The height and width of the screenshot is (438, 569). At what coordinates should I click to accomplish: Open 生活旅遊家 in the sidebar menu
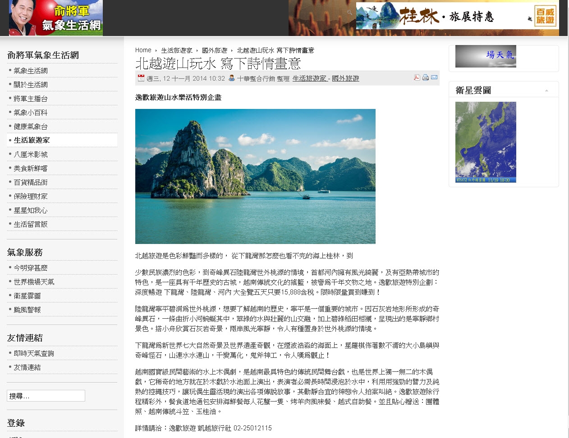click(32, 140)
